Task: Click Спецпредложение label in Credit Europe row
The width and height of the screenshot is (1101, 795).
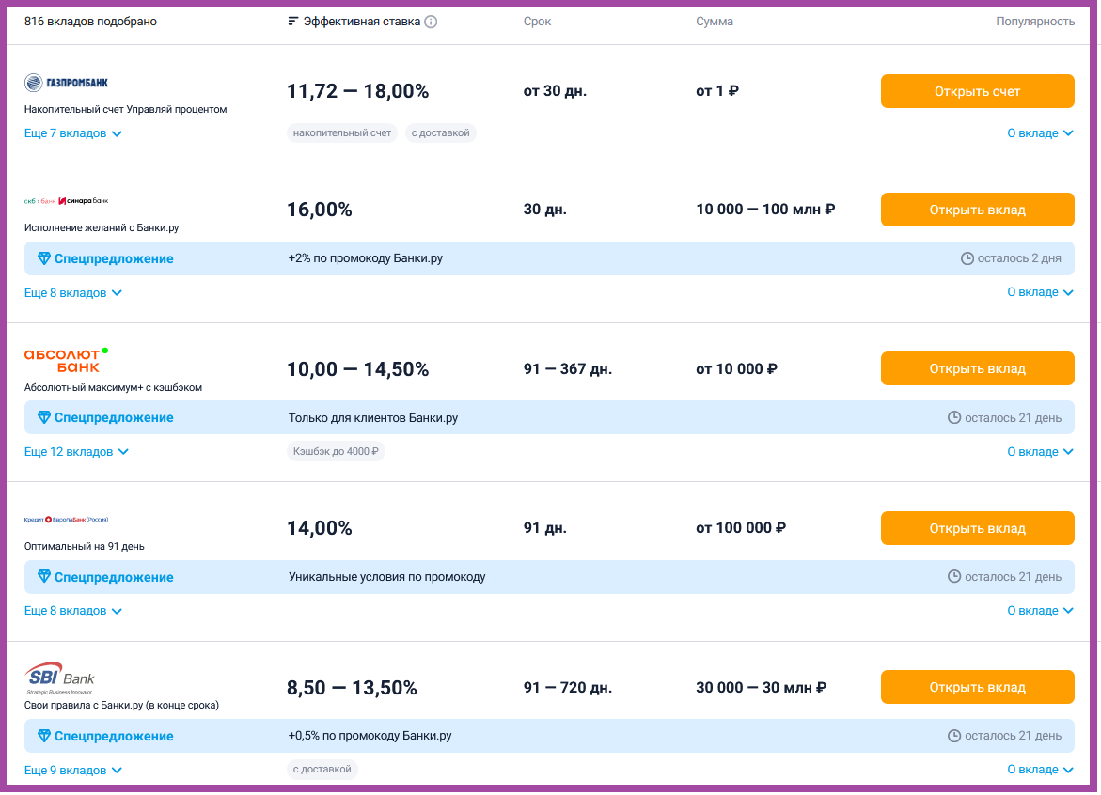Action: pos(114,577)
